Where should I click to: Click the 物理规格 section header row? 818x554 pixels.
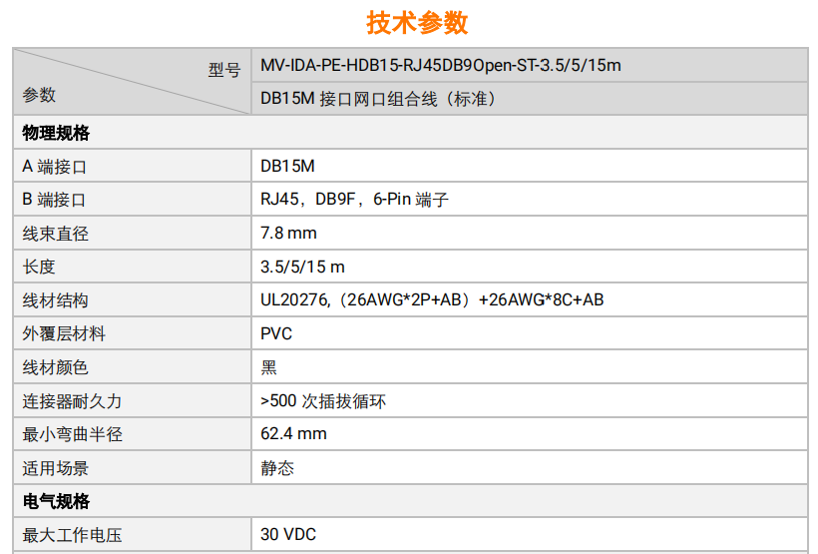57,133
